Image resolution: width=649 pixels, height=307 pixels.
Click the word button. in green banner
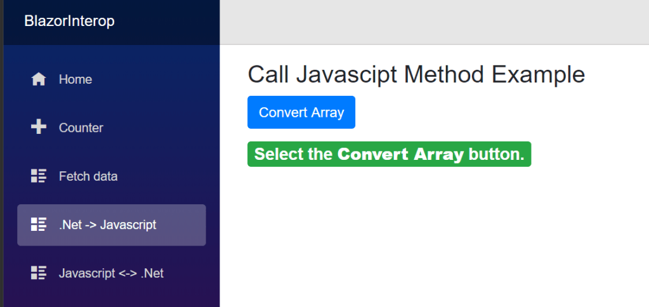497,154
